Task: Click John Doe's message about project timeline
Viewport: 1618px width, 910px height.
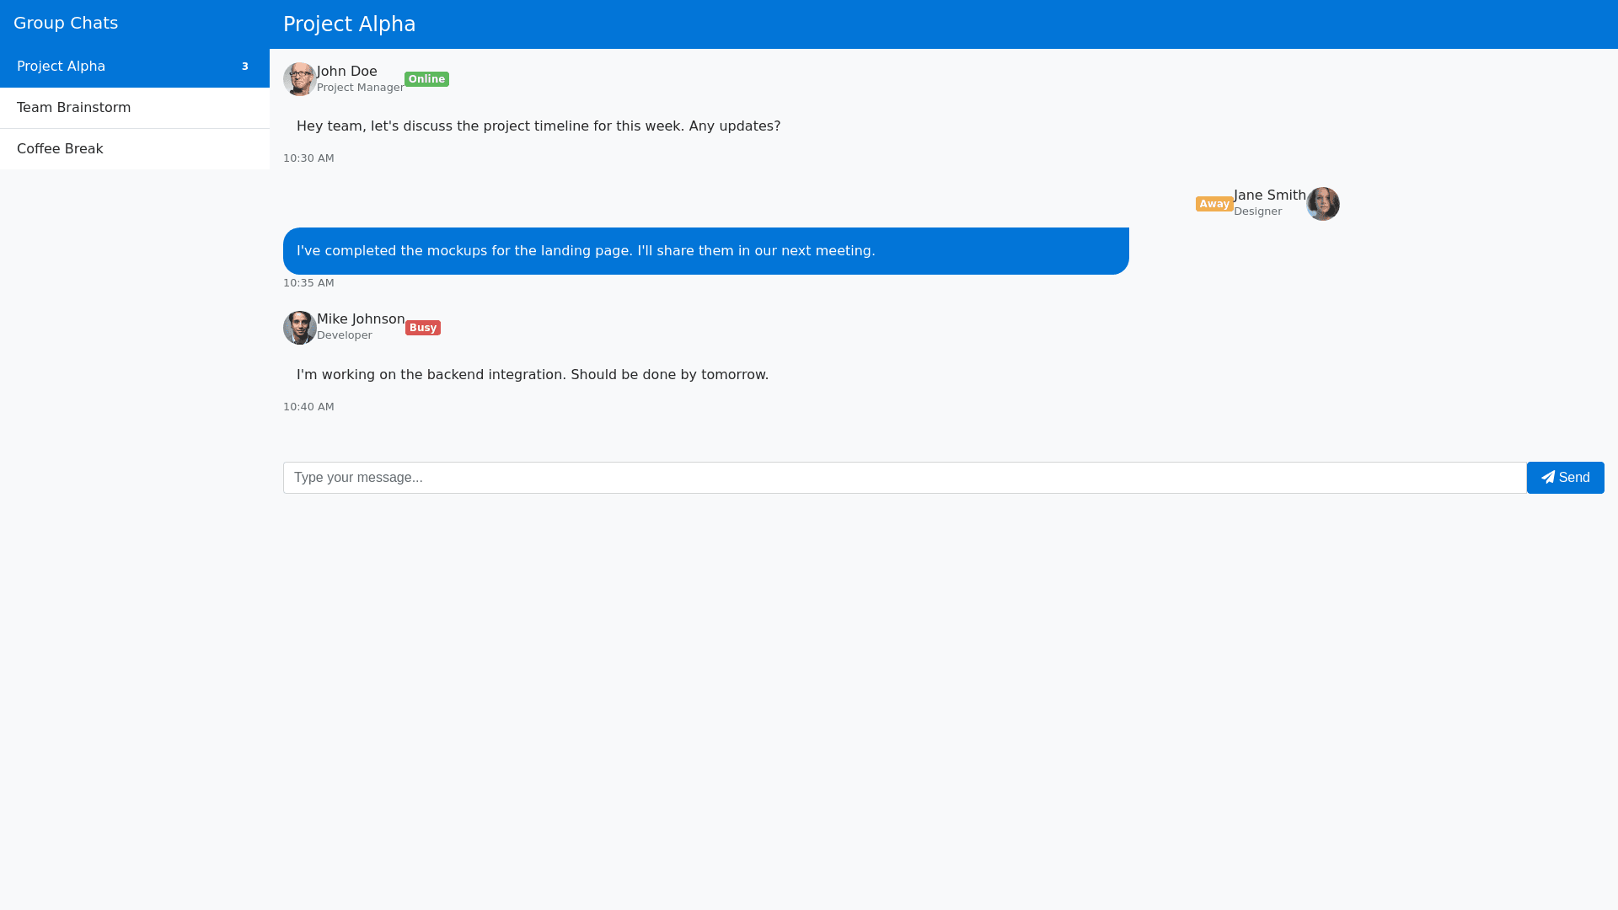Action: pyautogui.click(x=538, y=126)
